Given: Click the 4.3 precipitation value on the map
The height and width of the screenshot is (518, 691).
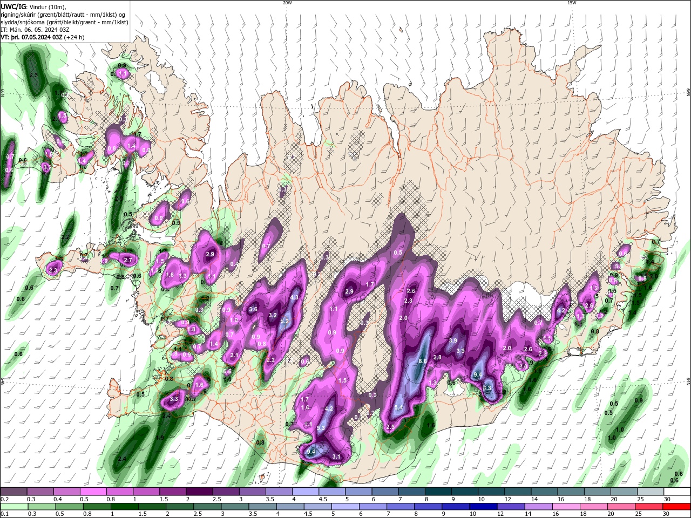Looking at the screenshot, I should click(x=295, y=297).
